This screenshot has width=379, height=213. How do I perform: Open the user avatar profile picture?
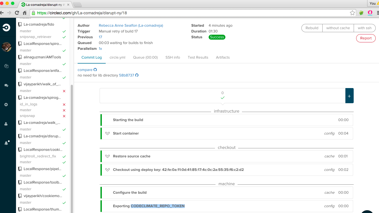[x=6, y=47]
